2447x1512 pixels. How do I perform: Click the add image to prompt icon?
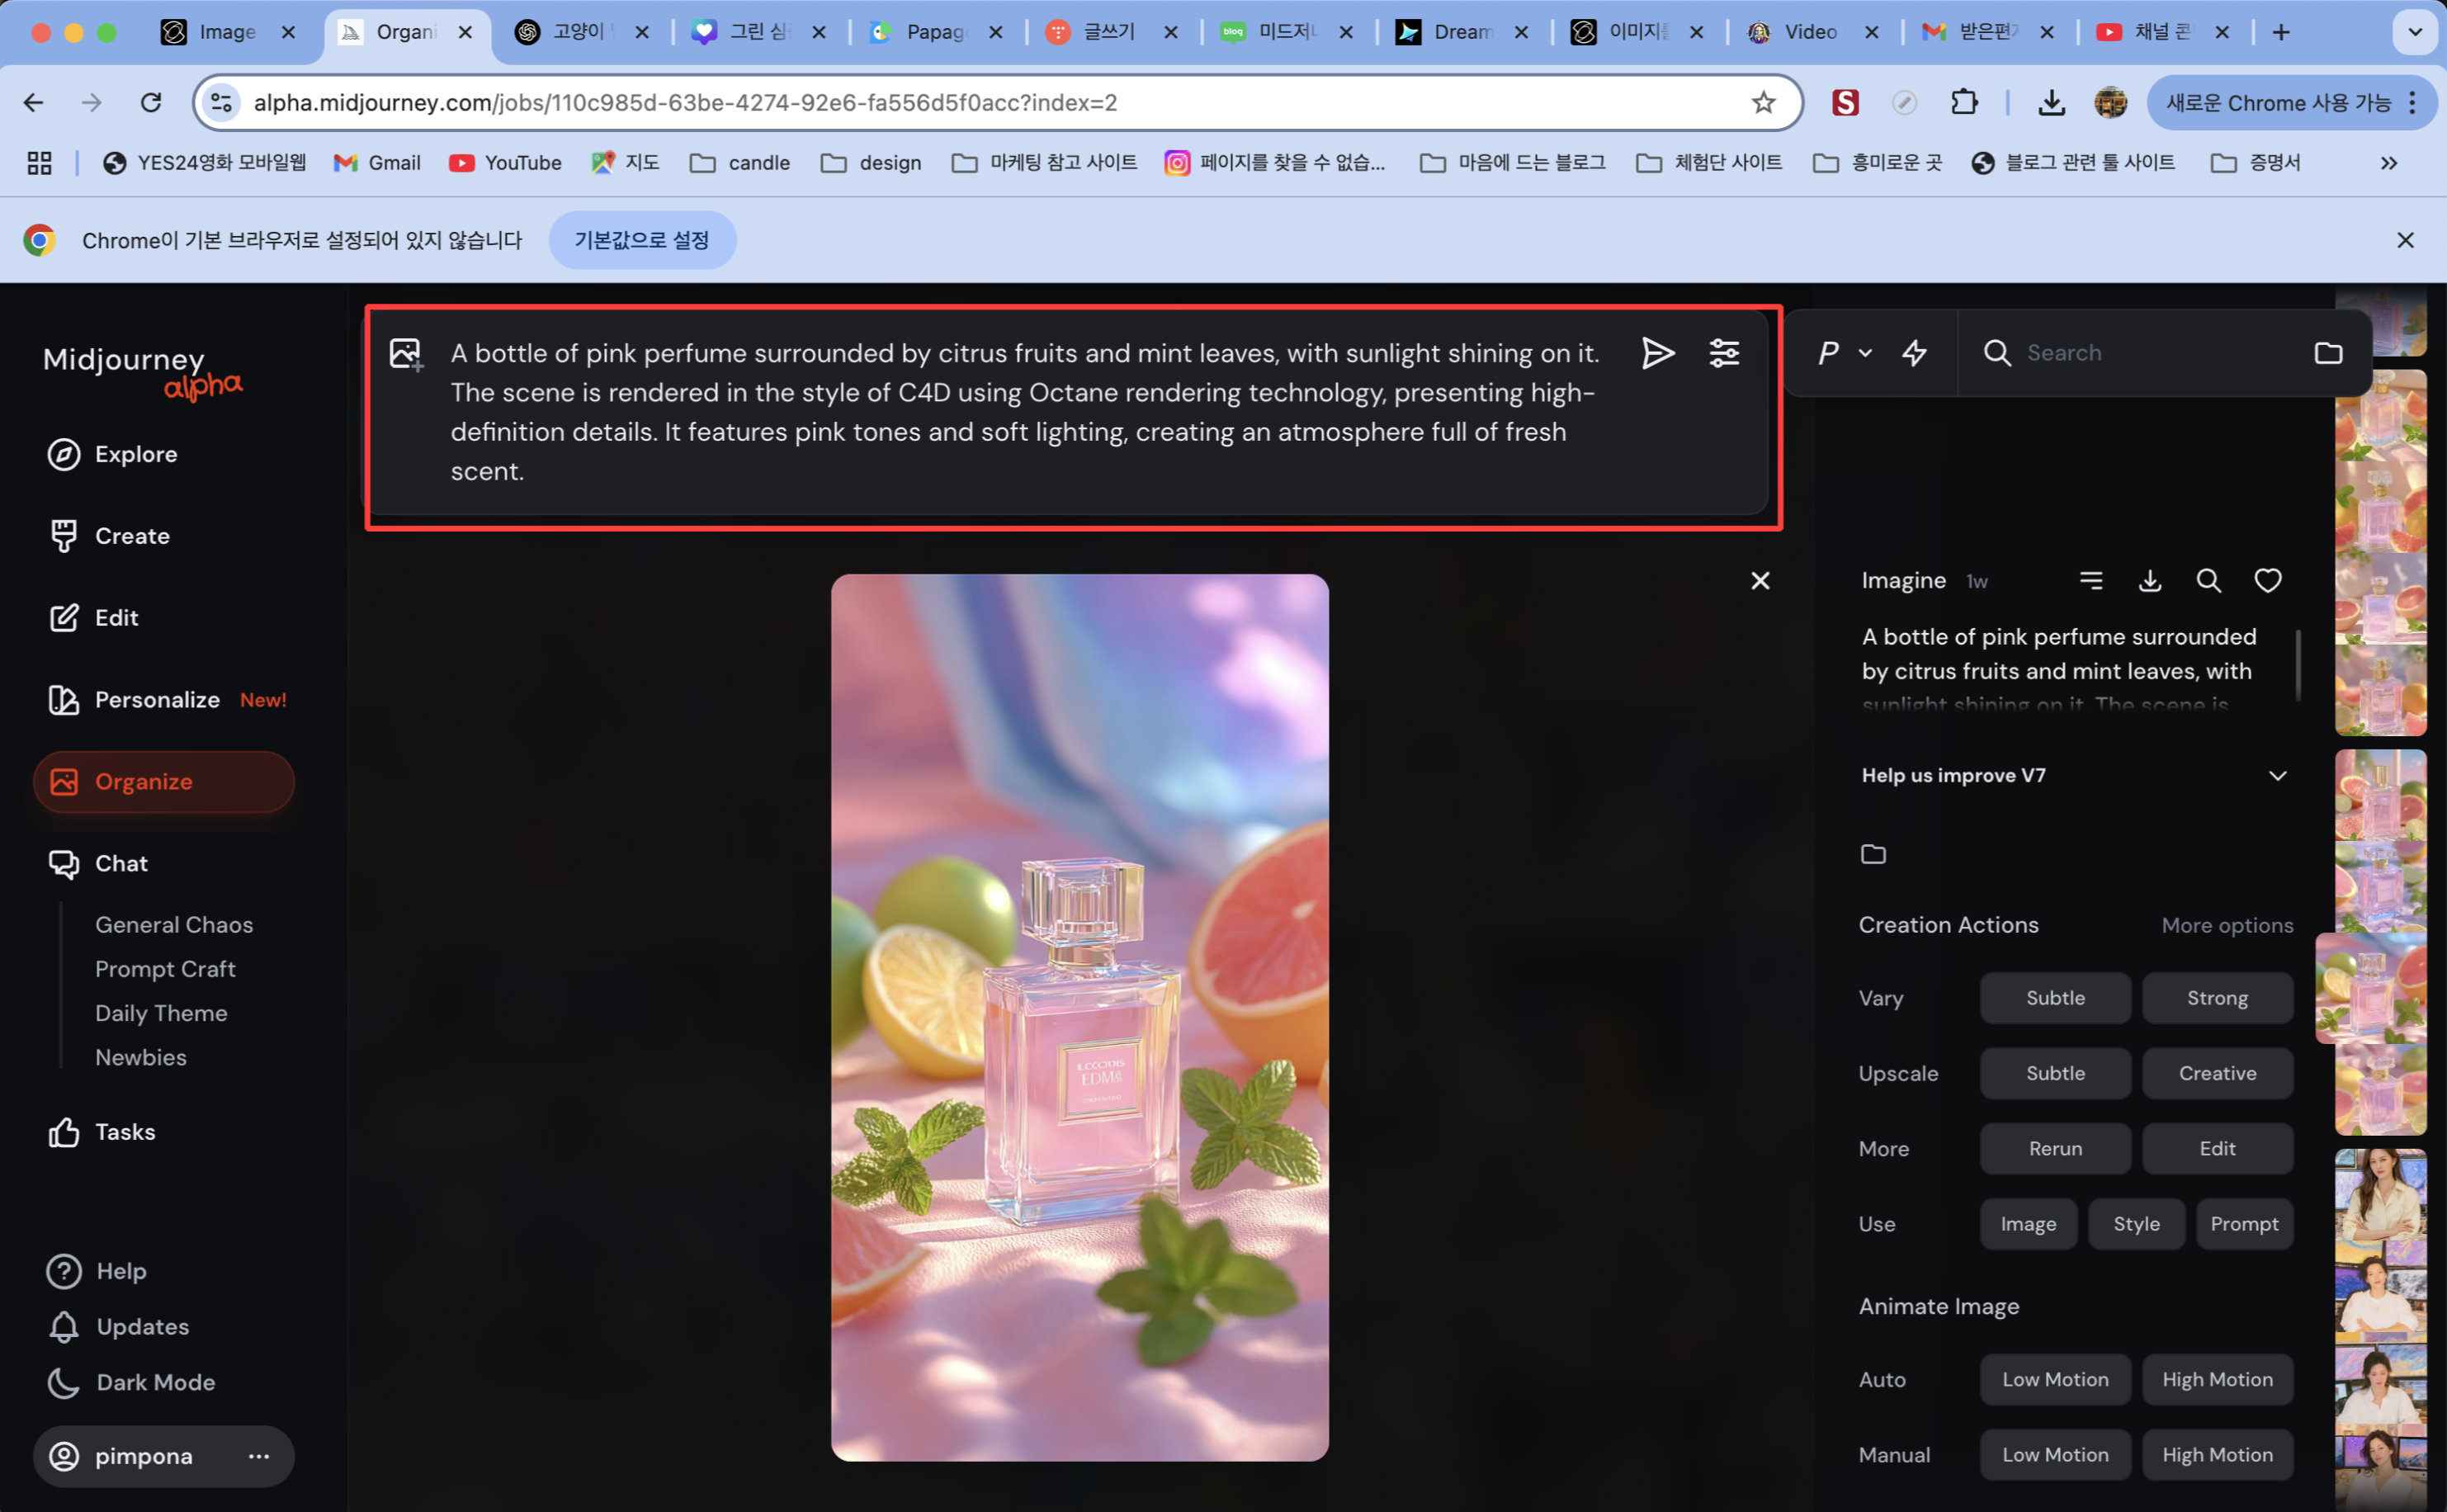pos(406,354)
